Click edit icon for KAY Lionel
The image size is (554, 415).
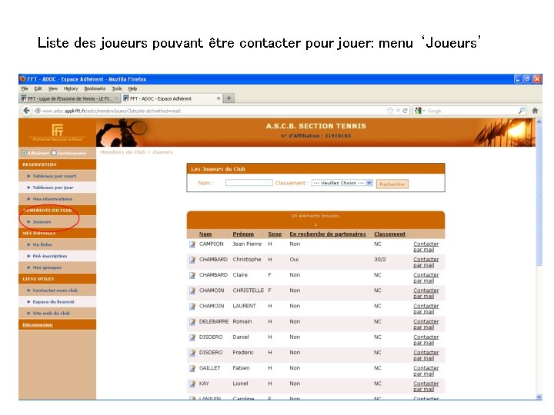[x=192, y=384]
